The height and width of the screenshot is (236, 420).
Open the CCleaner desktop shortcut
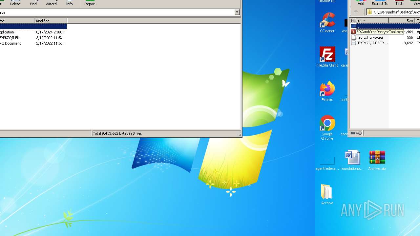coord(327,23)
